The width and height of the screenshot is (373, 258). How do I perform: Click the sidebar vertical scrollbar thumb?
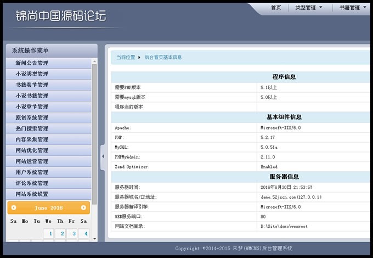94,134
